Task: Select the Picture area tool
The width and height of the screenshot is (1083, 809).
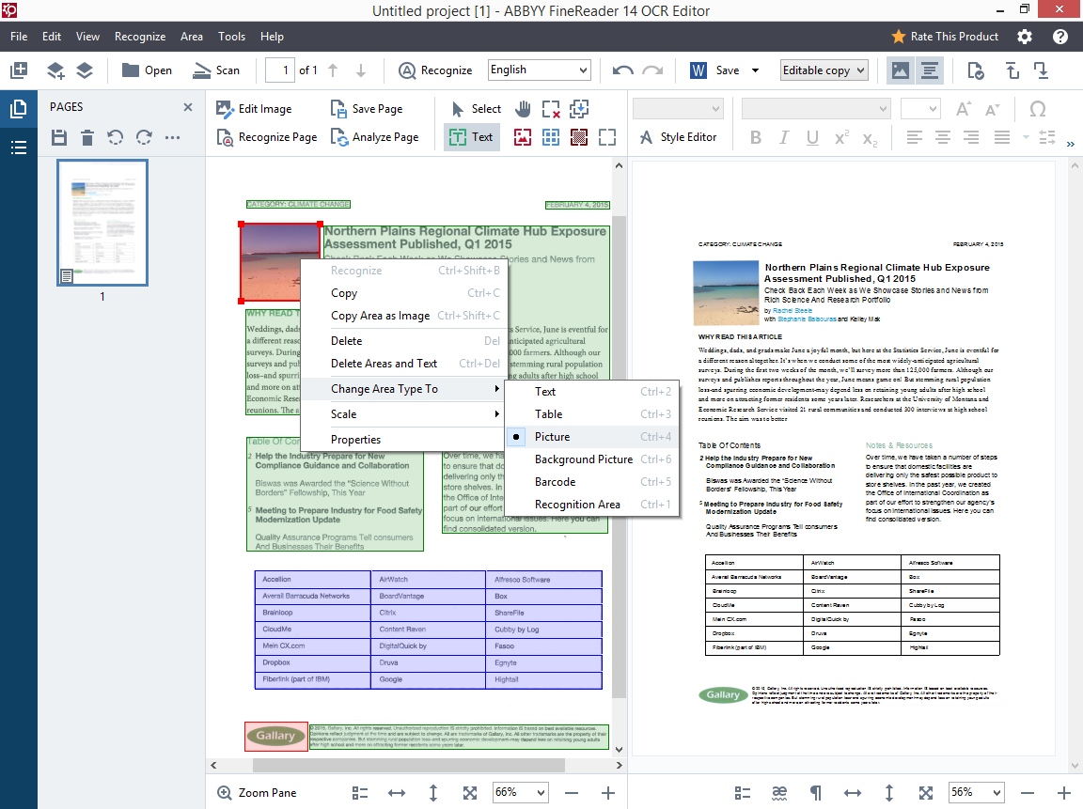Action: [523, 137]
